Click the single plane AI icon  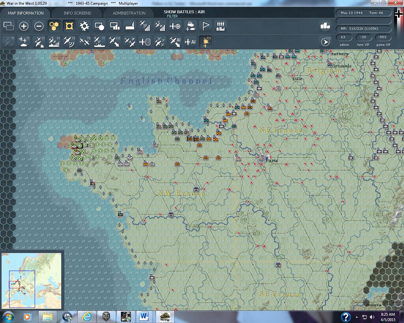(190, 42)
